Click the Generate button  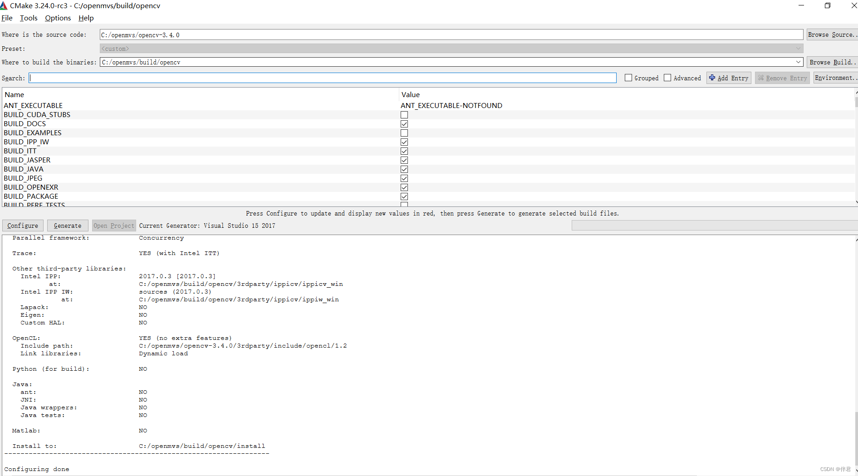point(68,226)
